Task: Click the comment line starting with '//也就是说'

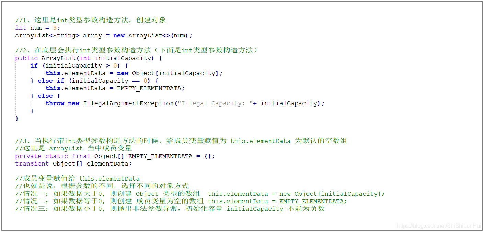Action: [x=102, y=186]
